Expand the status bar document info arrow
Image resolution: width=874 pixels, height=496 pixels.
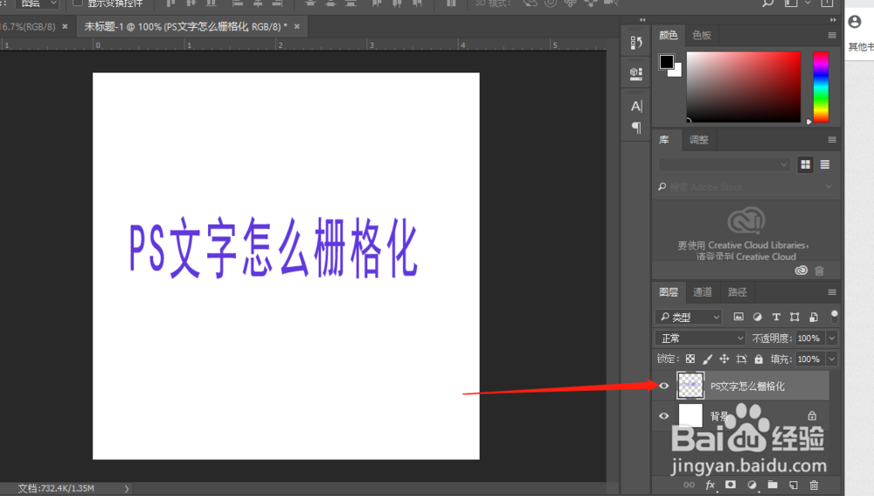click(x=127, y=489)
